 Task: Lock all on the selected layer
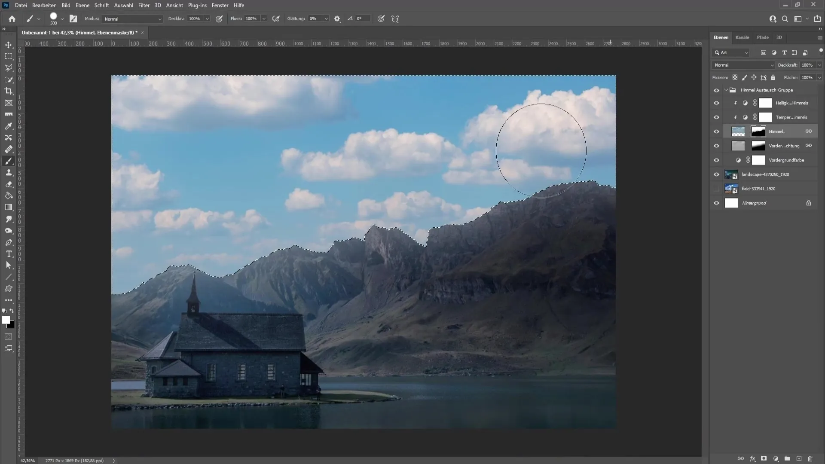773,77
